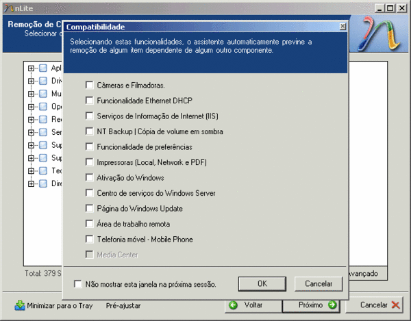
Task: Maximize the nLite window
Action: tap(390, 8)
